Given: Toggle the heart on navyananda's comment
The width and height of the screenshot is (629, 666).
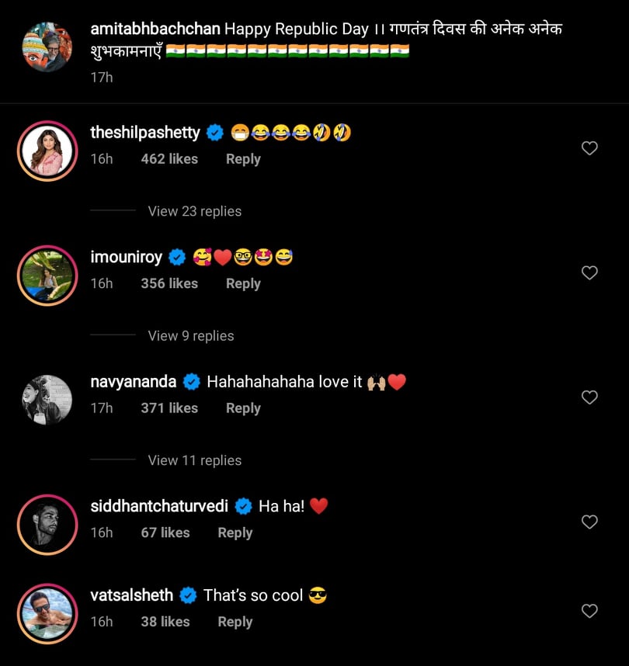Looking at the screenshot, I should (589, 397).
